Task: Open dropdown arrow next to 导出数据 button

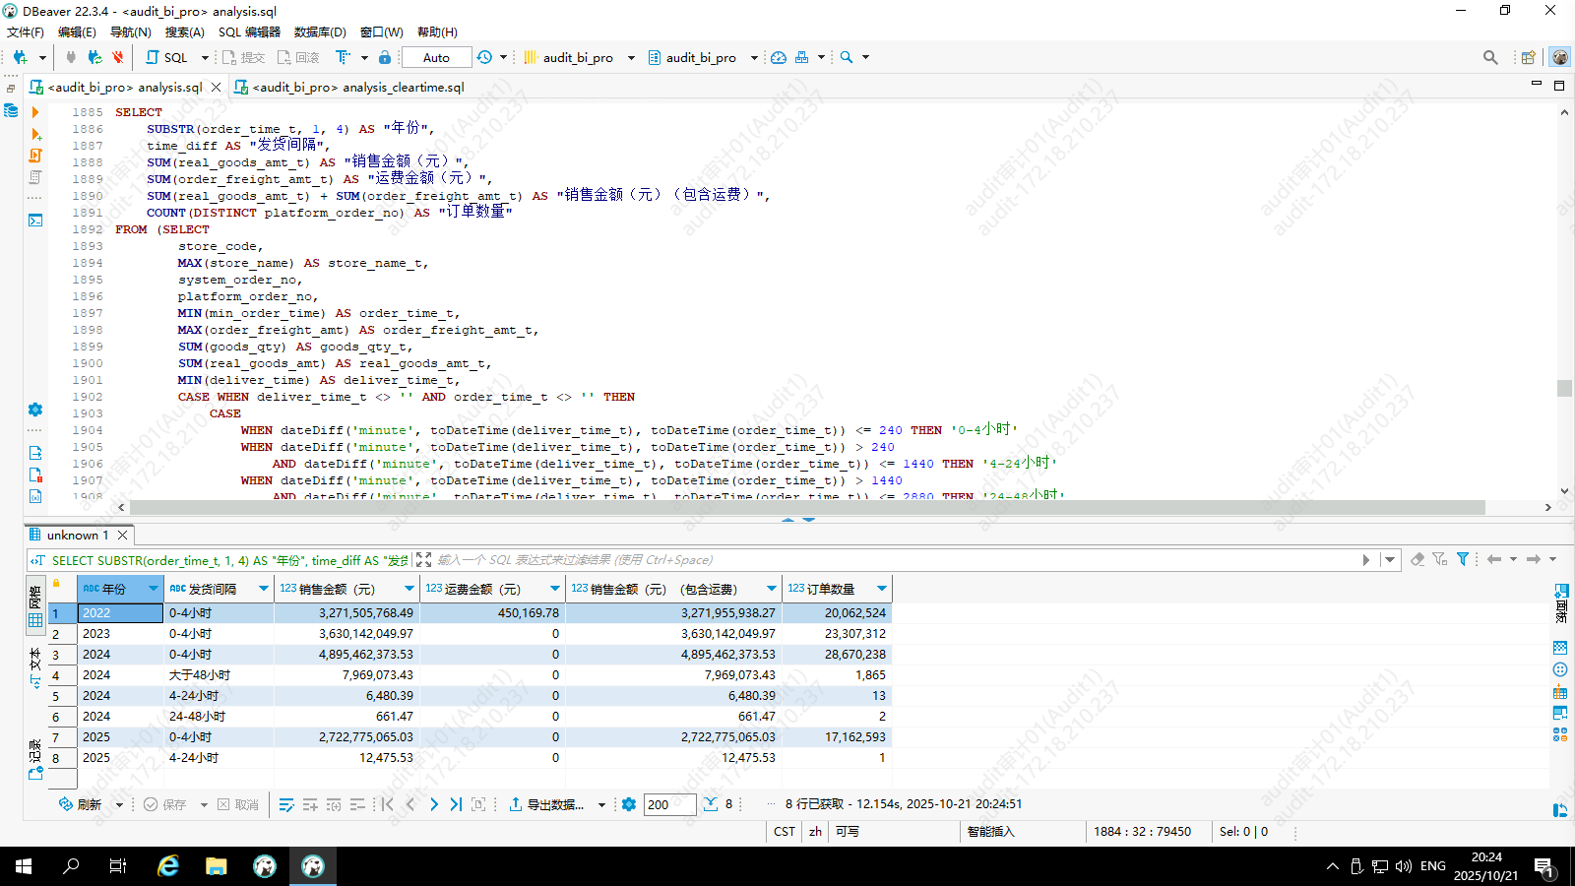Action: 601,804
